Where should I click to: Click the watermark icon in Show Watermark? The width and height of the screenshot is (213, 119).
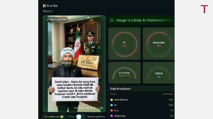(x=62, y=117)
